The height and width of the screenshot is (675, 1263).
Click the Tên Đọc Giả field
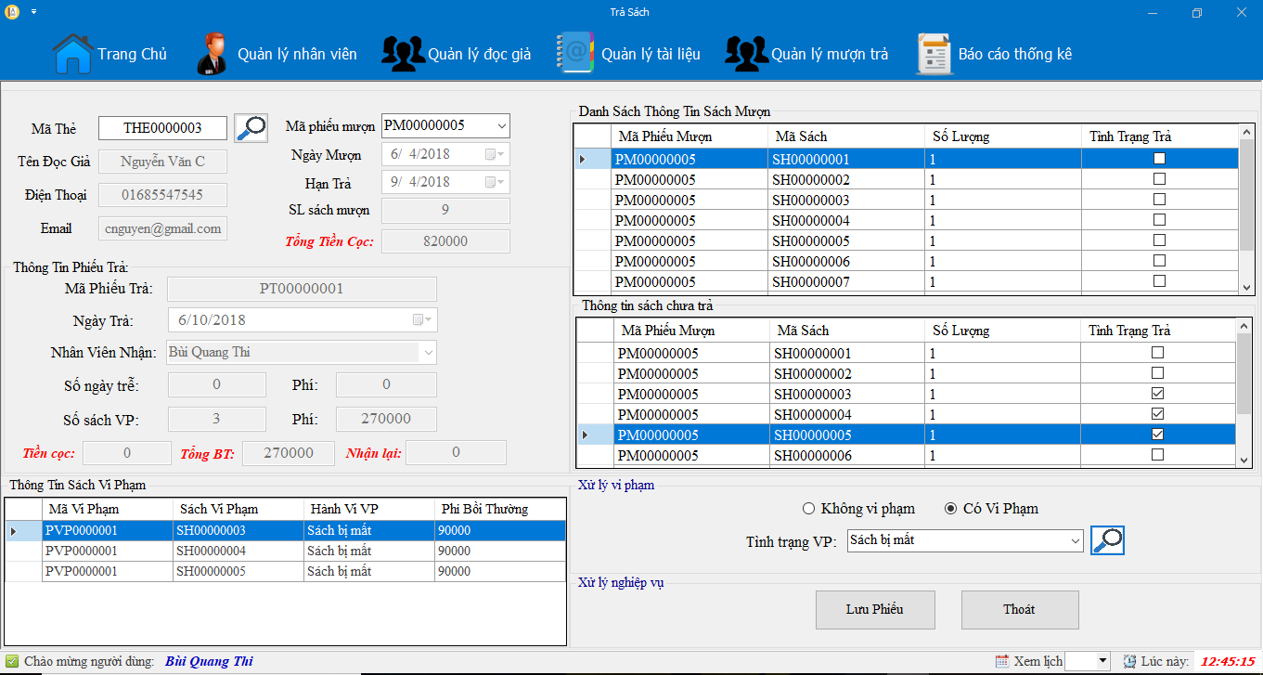tap(162, 162)
